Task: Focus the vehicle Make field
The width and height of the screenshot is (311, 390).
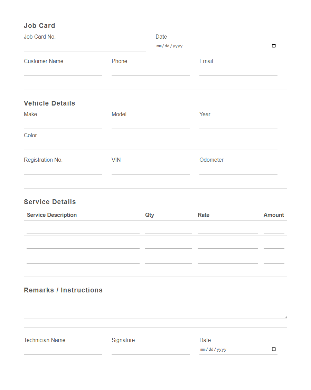Action: [62, 125]
